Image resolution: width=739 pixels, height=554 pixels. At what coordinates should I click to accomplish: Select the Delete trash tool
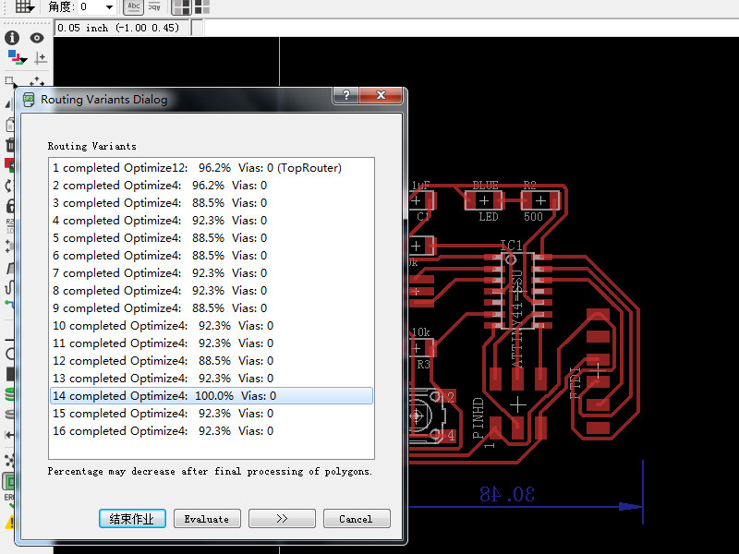[10, 145]
